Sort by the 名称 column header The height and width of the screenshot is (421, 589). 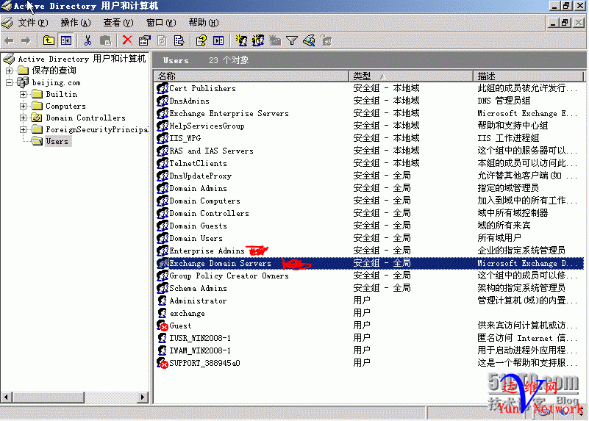[251, 76]
